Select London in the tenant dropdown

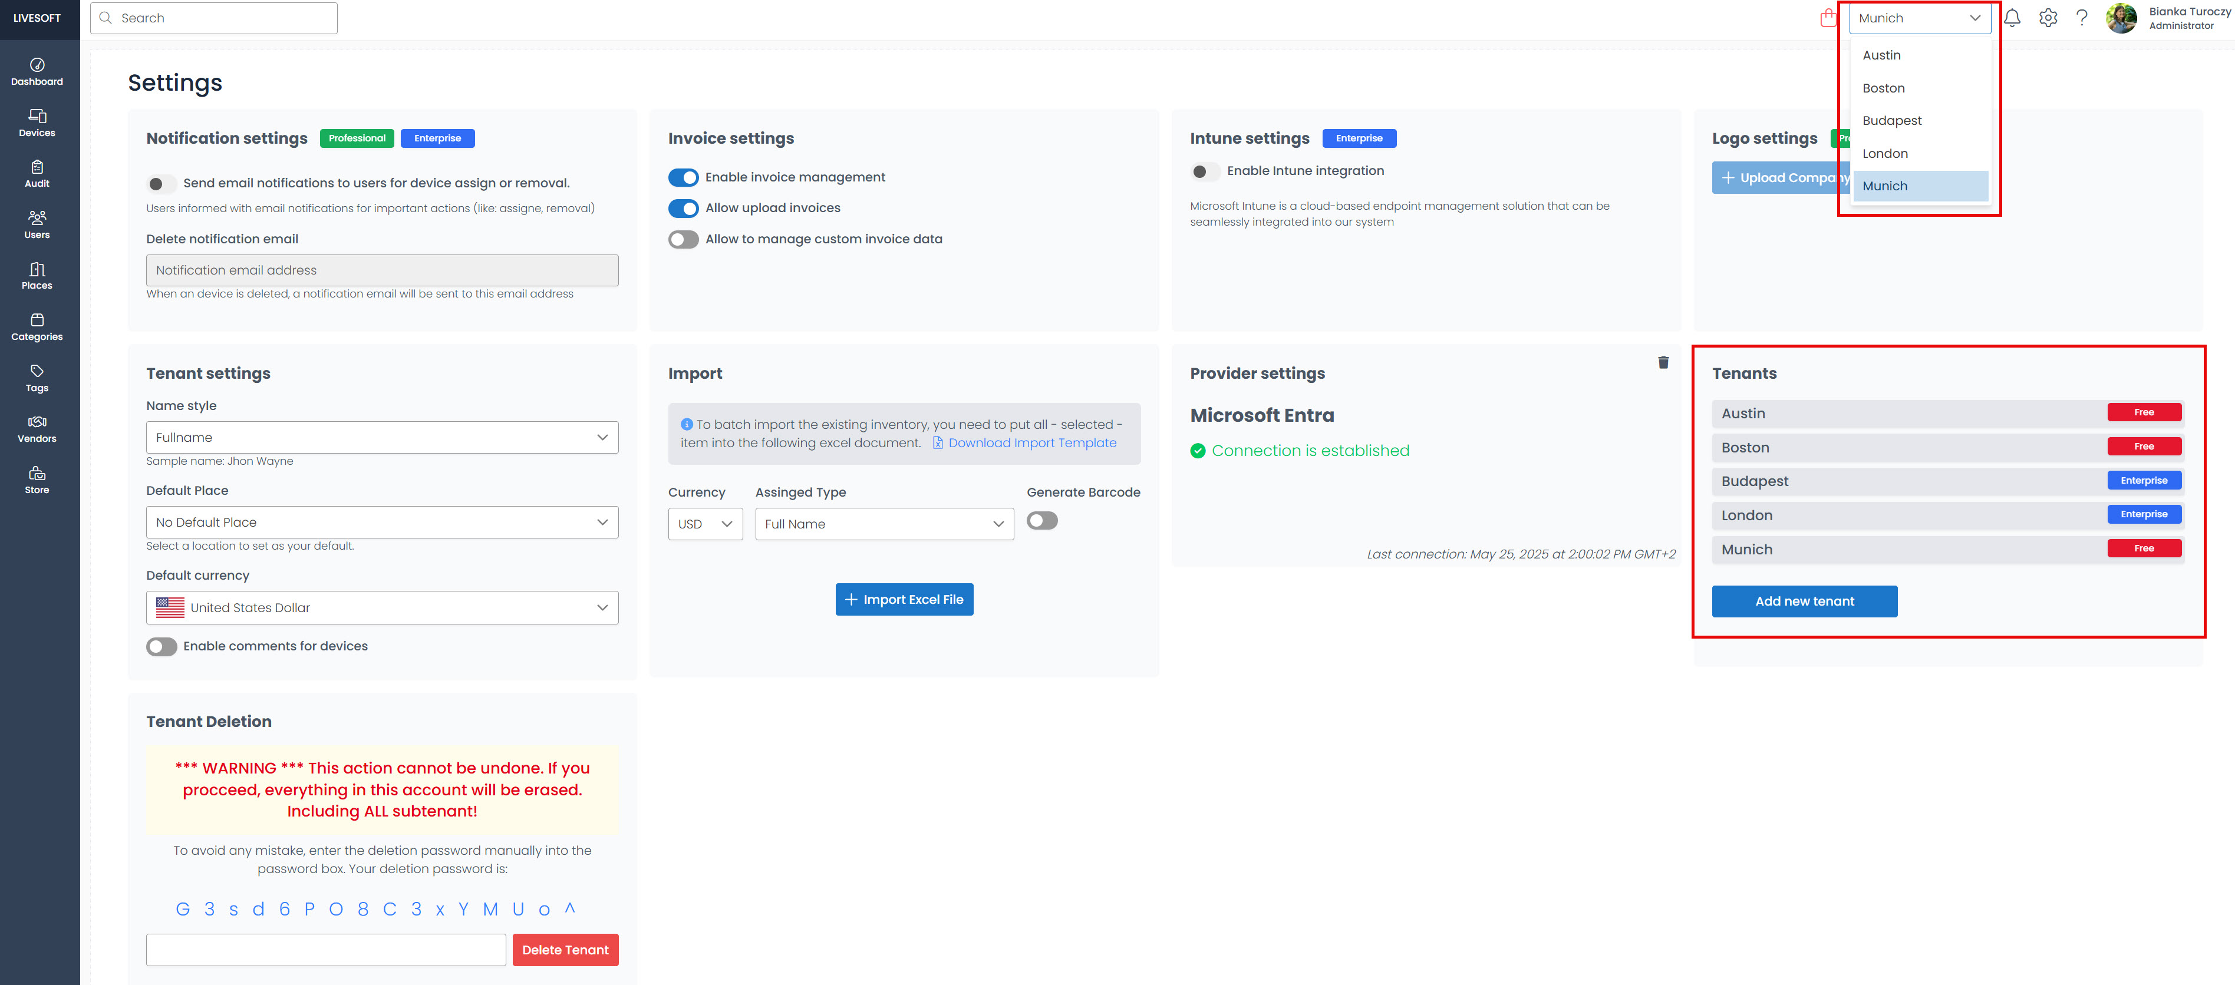pyautogui.click(x=1919, y=154)
